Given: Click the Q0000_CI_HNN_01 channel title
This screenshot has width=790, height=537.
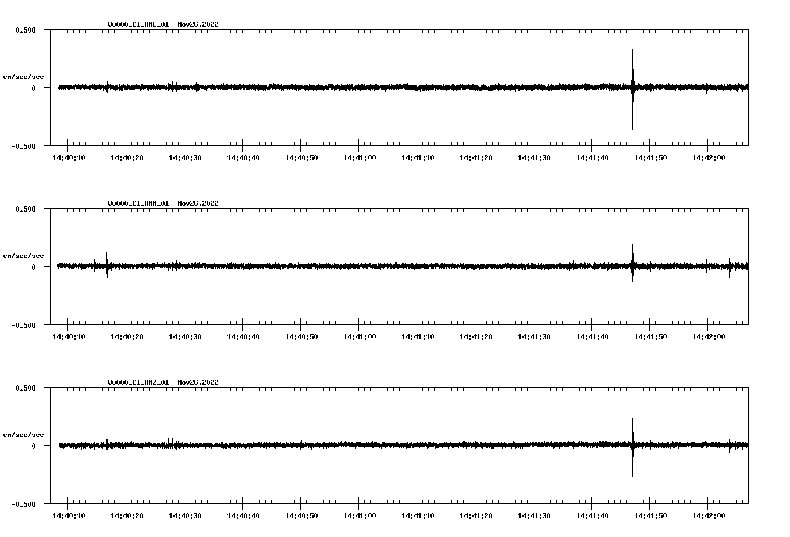Looking at the screenshot, I should 138,203.
